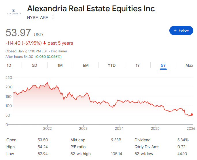
Task: Select the 5D time range tab
Action: coord(35,65)
